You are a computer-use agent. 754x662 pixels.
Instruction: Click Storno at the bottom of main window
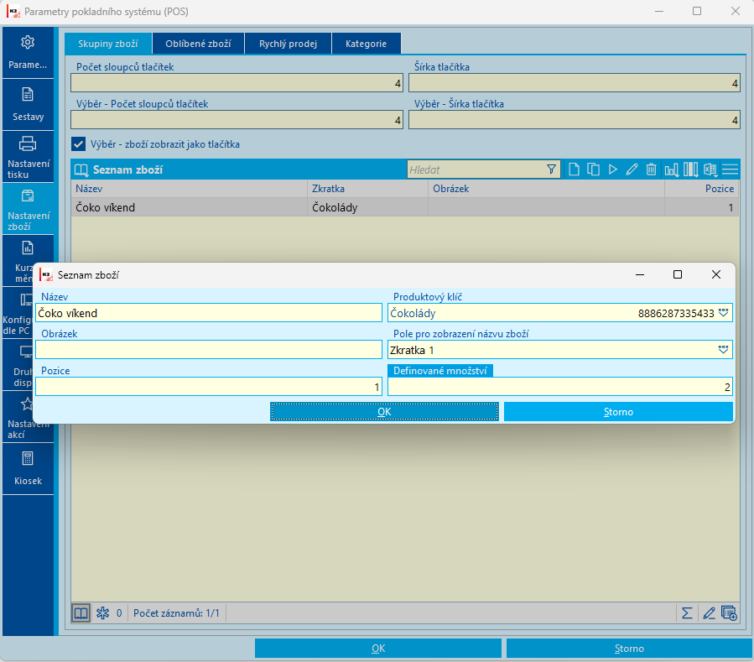[x=629, y=648]
